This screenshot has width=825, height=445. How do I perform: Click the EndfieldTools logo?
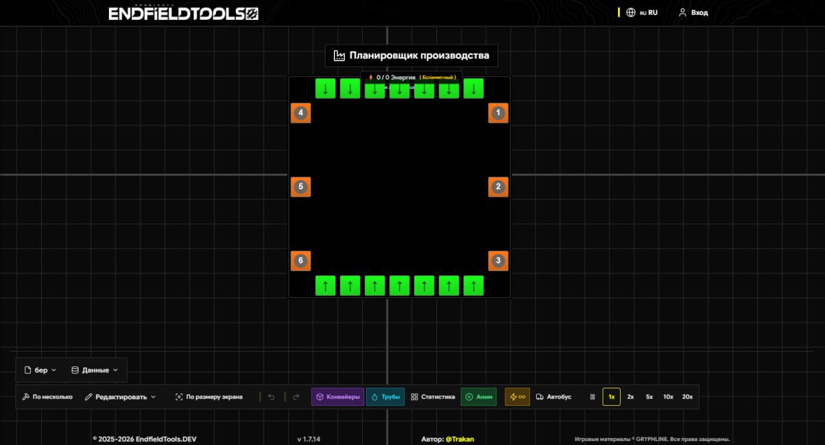pos(183,14)
